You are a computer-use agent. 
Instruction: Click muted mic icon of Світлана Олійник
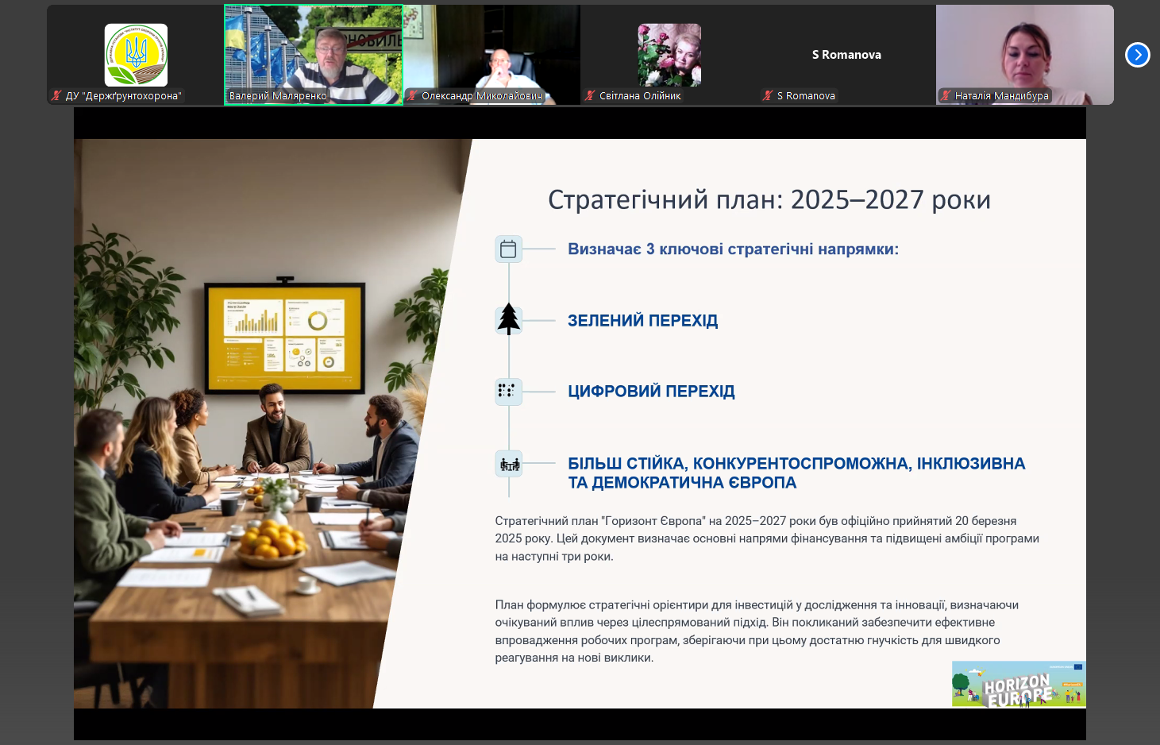(x=590, y=95)
